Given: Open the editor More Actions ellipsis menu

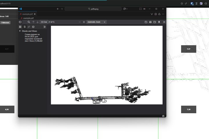Looking at the screenshot, I should 163,14.
